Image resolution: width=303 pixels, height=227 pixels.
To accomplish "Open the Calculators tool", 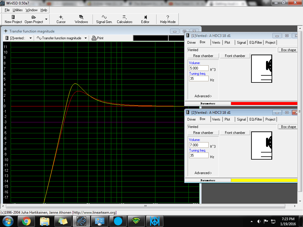I will 124,17.
